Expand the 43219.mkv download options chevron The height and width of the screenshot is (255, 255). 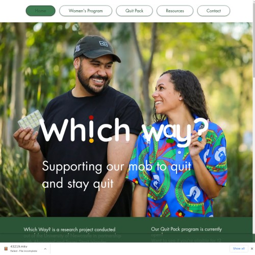45,249
